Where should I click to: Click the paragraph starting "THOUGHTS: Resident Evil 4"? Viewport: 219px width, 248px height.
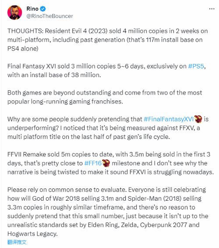(x=107, y=40)
